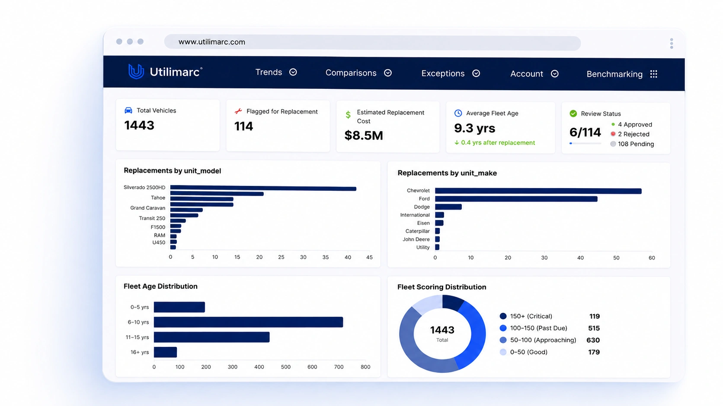Click the 9.3 yrs average age value
Screen dimensions: 723x406
[x=474, y=128]
